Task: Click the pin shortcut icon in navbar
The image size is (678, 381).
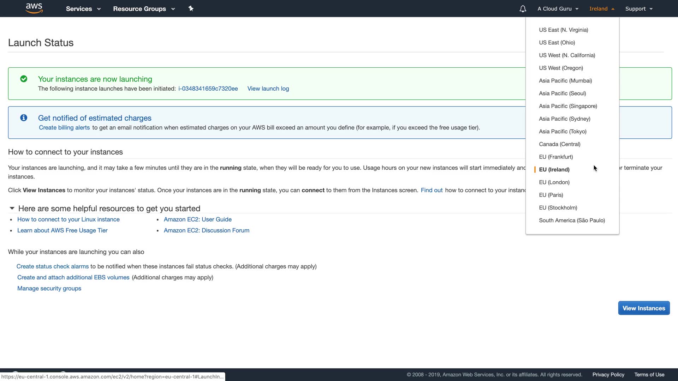Action: [x=191, y=8]
